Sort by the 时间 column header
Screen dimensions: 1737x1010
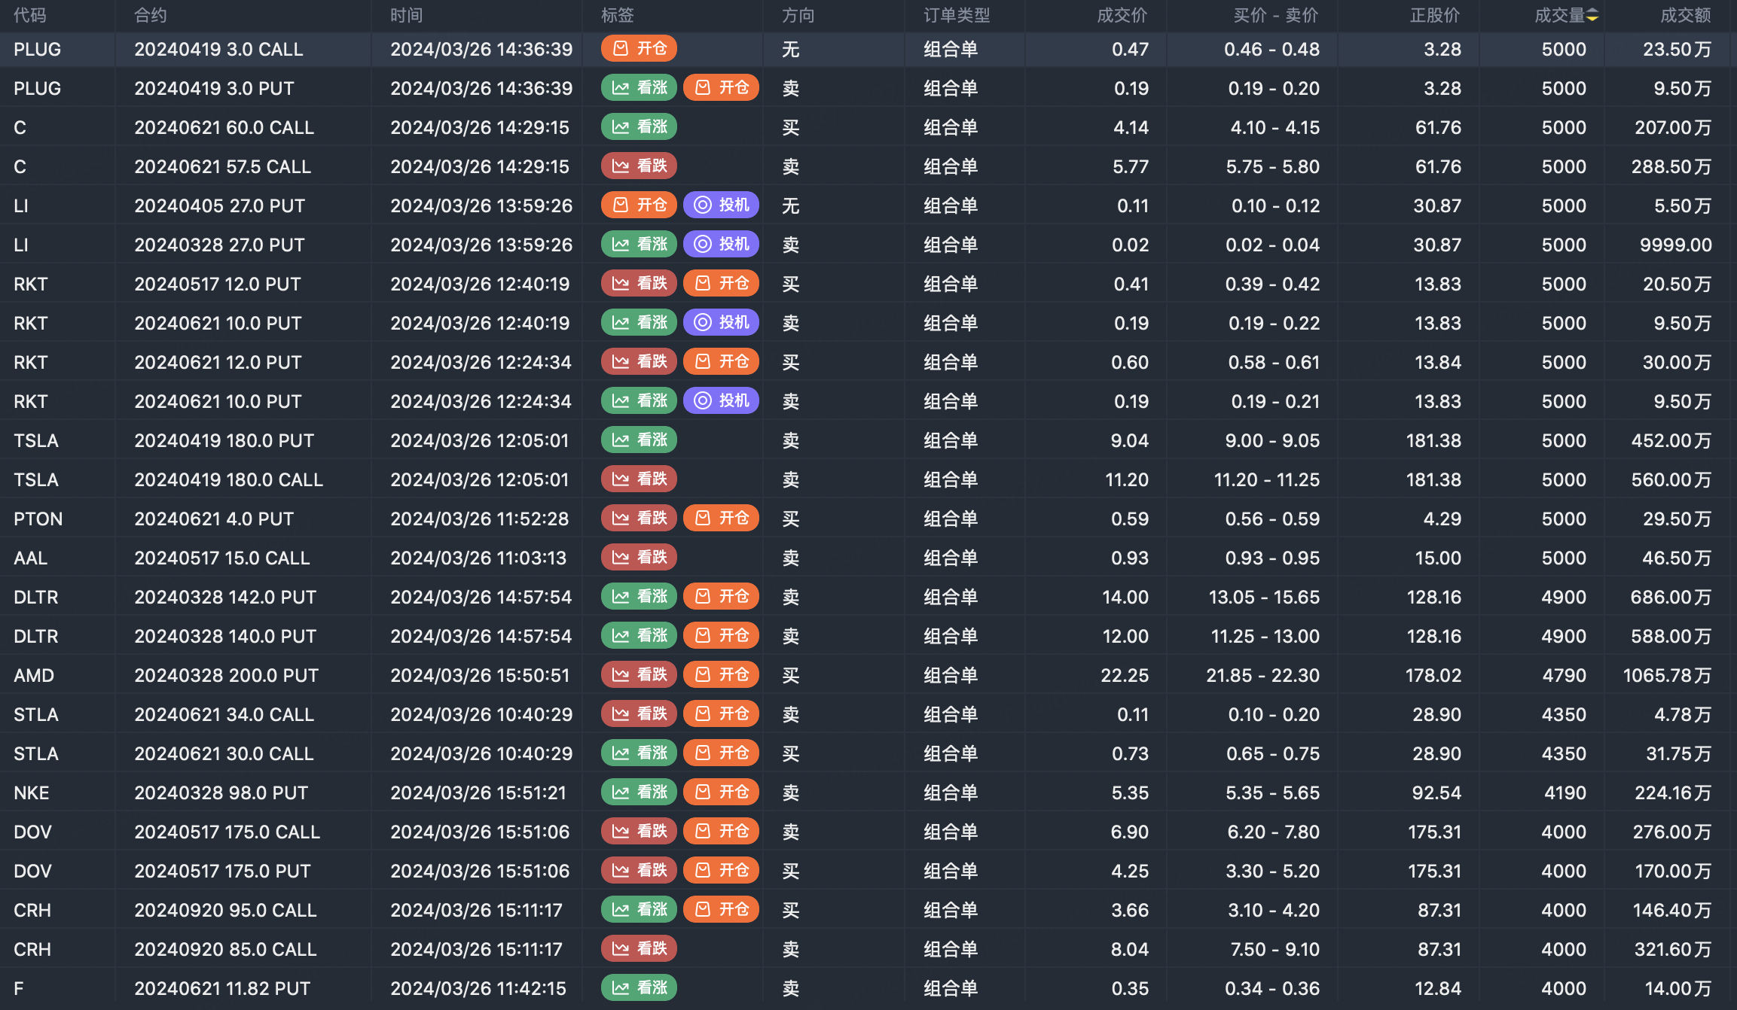(406, 16)
